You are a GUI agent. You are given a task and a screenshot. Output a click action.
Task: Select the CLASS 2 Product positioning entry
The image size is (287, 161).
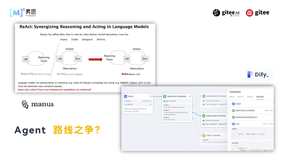177,112
